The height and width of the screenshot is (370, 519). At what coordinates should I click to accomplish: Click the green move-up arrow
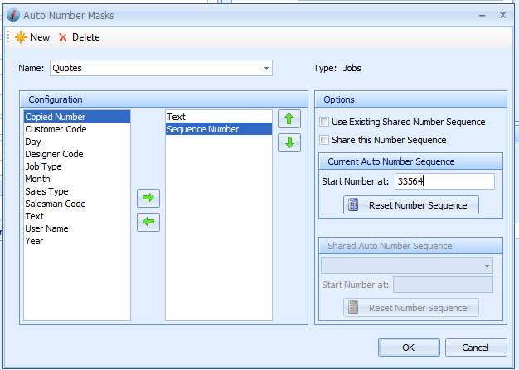coord(289,118)
